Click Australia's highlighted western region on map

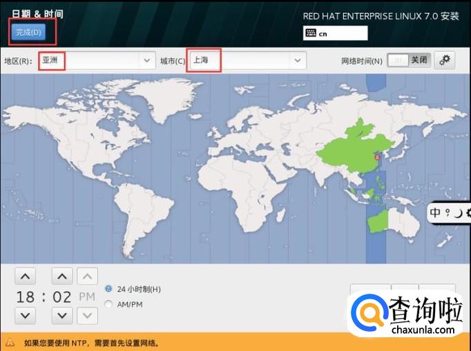pos(378,221)
